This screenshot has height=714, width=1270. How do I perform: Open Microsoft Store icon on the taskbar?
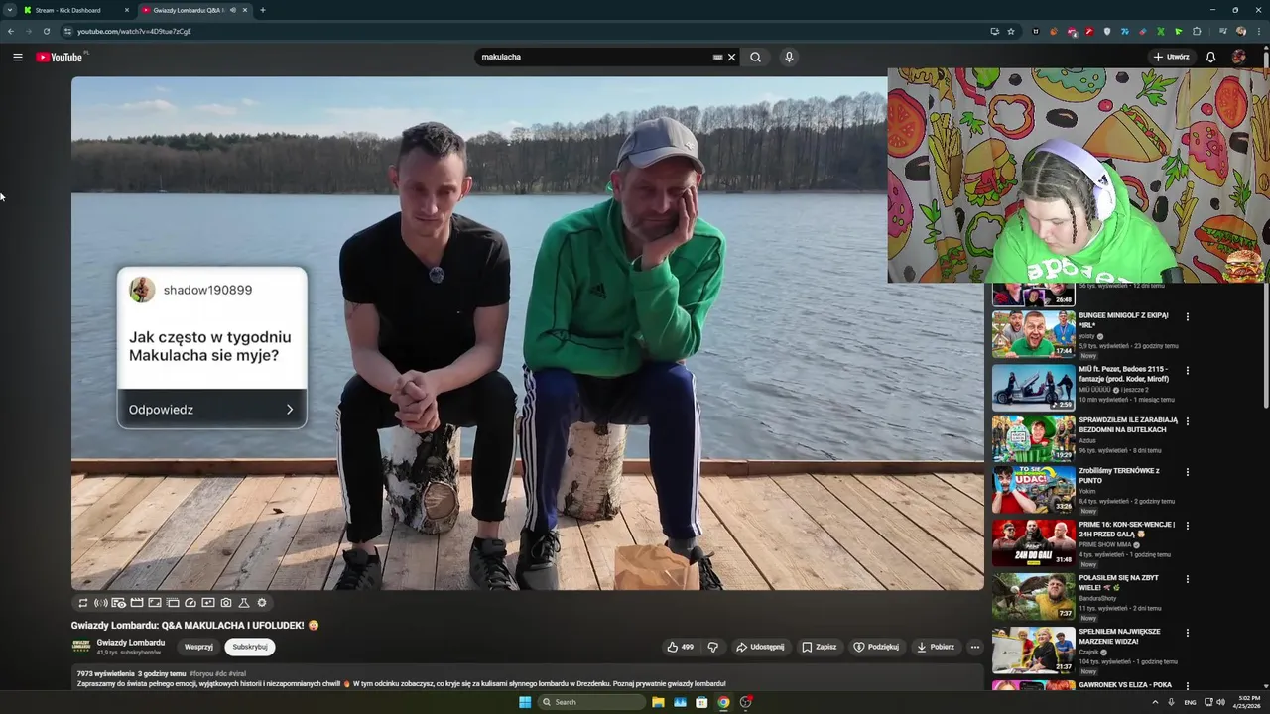tap(701, 702)
